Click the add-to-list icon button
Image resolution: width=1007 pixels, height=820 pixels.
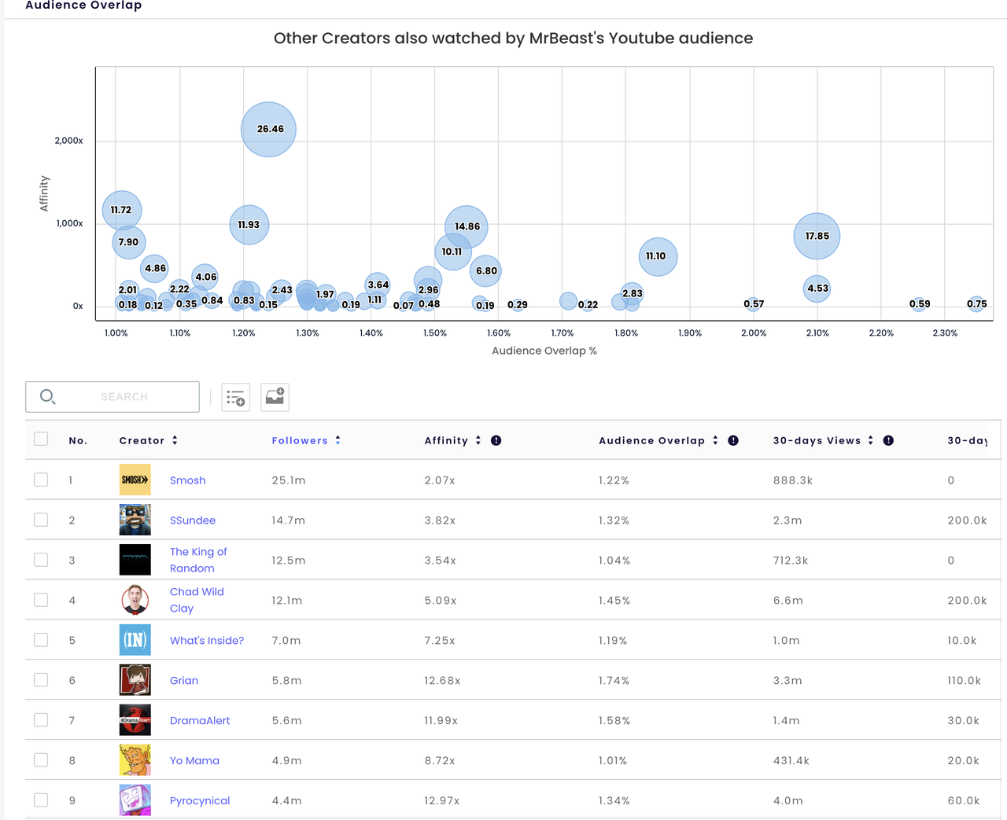click(x=236, y=397)
